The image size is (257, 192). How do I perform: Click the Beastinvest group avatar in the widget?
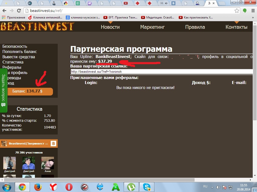pyautogui.click(x=4, y=143)
